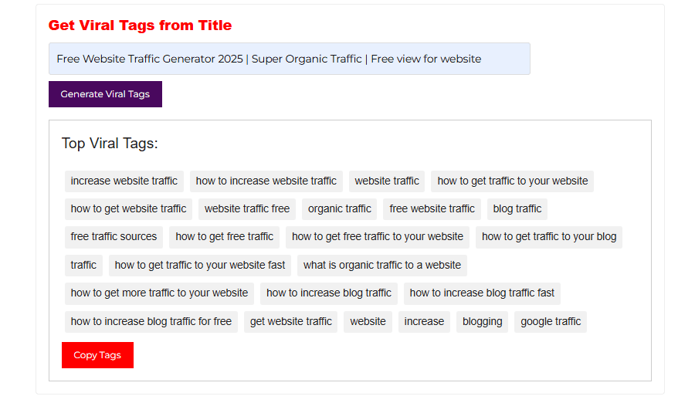
Task: Click the 'google traffic' tag chip
Action: (551, 321)
